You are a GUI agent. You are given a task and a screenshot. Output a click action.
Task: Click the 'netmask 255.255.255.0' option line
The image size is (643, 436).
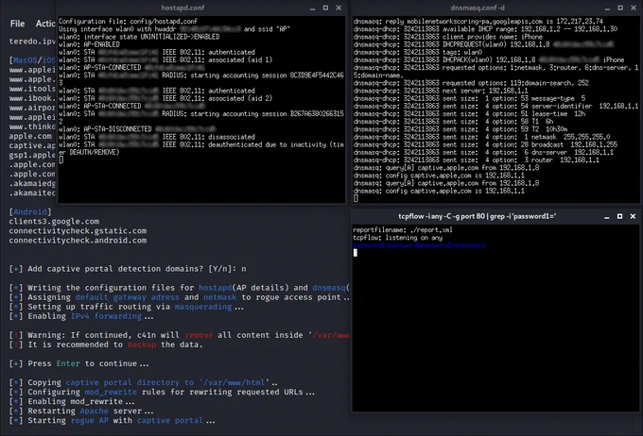[x=481, y=137]
